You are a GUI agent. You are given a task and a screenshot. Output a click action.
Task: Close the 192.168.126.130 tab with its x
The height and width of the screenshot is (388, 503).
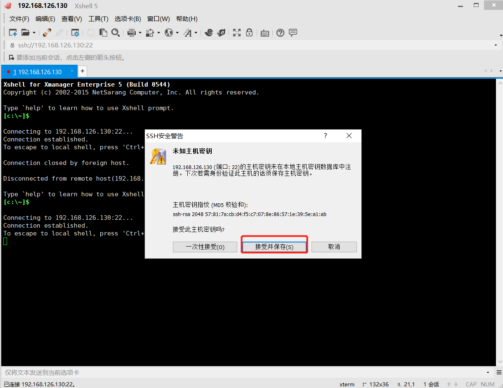(72, 71)
